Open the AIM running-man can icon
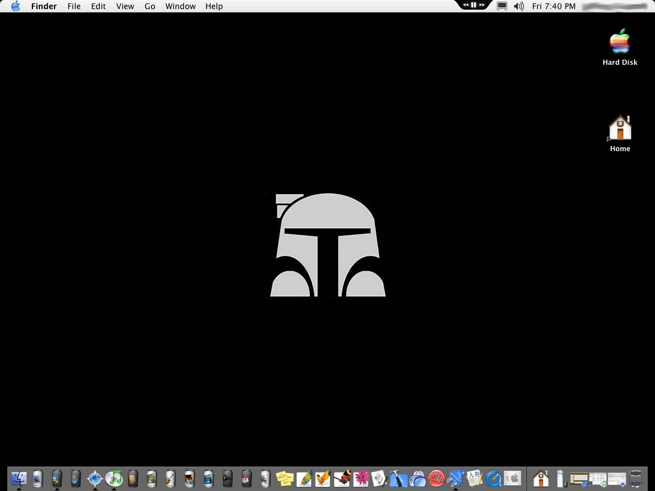The image size is (655, 491). click(x=57, y=478)
